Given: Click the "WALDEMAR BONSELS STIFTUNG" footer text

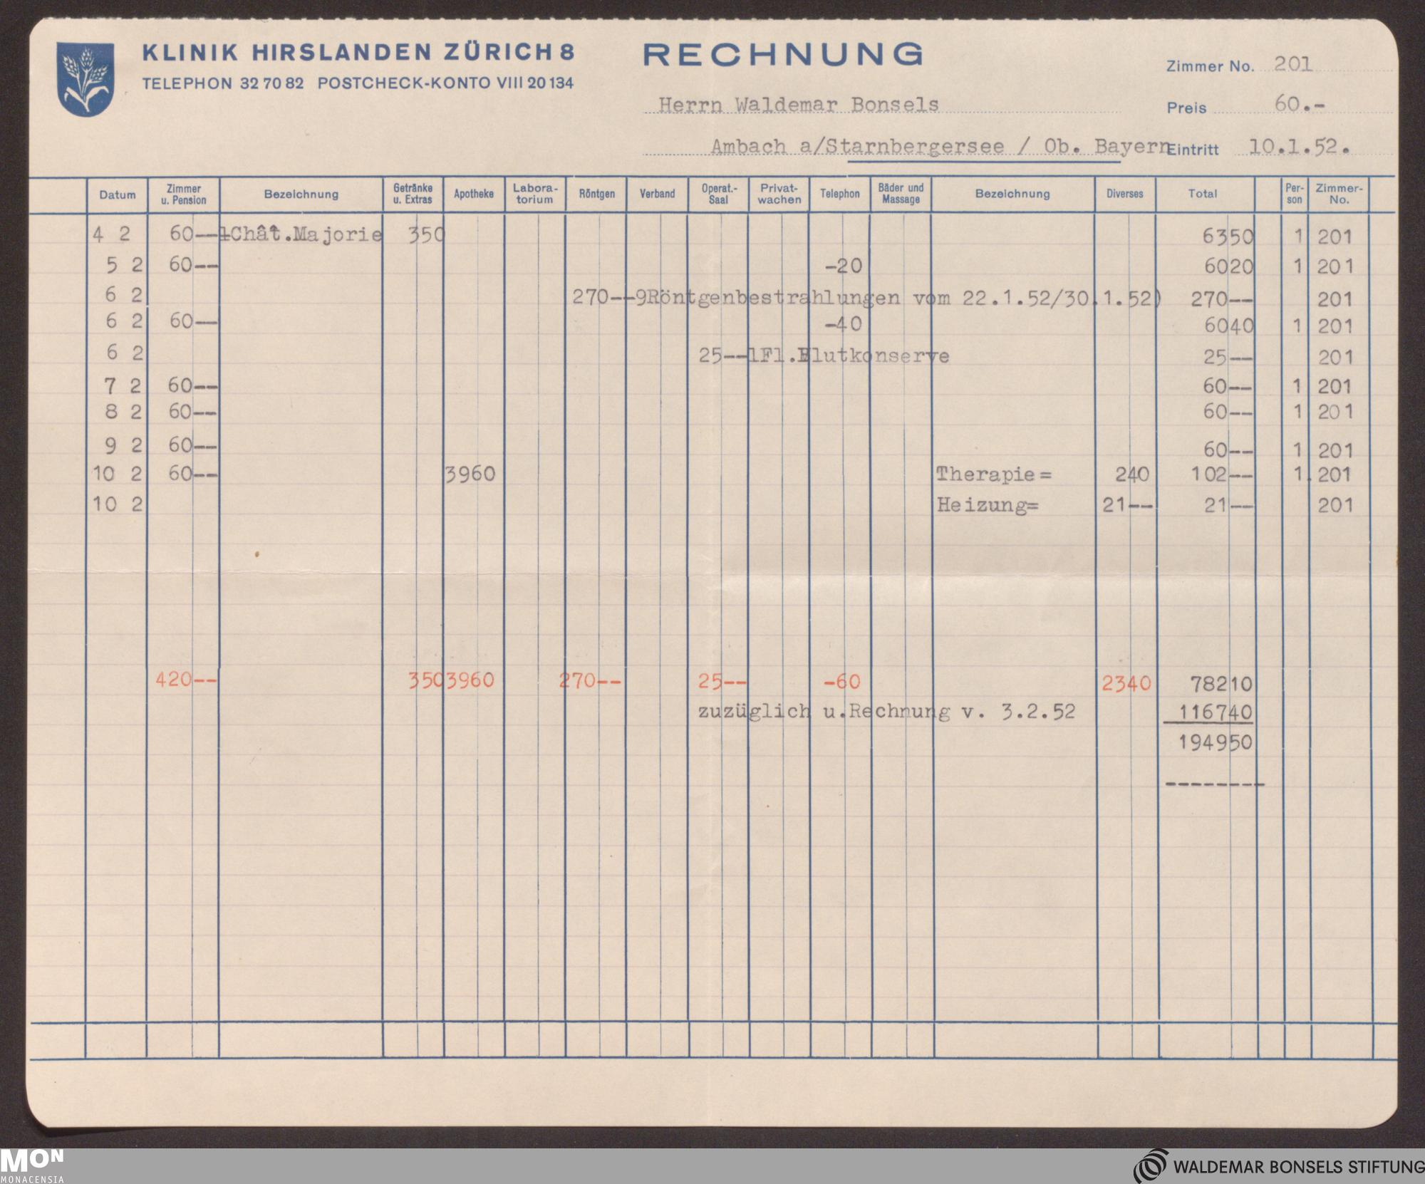Looking at the screenshot, I should [1299, 1167].
